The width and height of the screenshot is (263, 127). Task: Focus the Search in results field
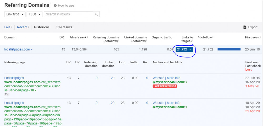68,14
